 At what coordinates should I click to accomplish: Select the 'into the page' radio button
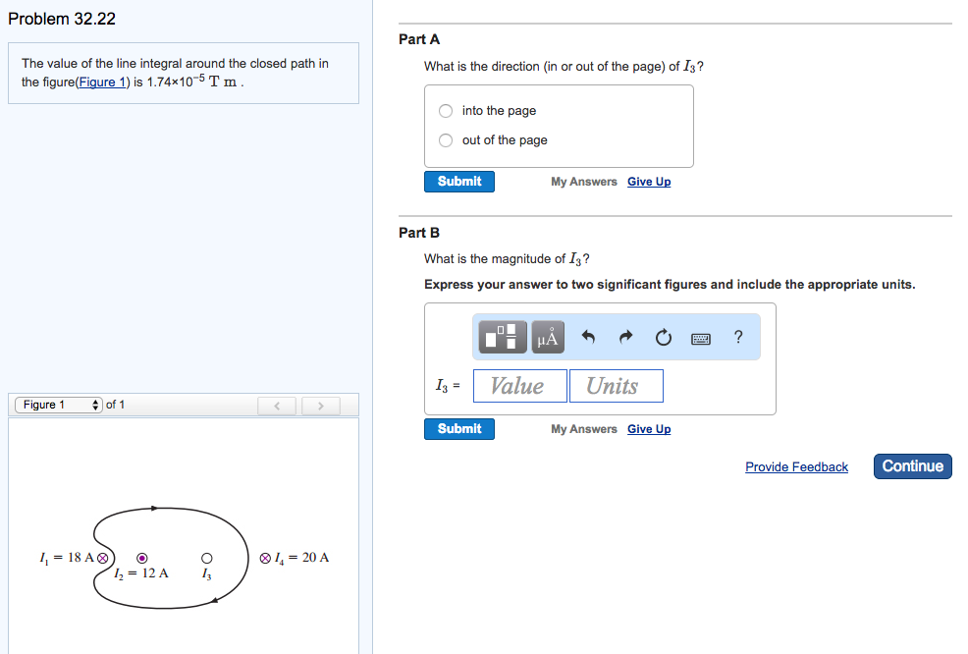point(446,110)
